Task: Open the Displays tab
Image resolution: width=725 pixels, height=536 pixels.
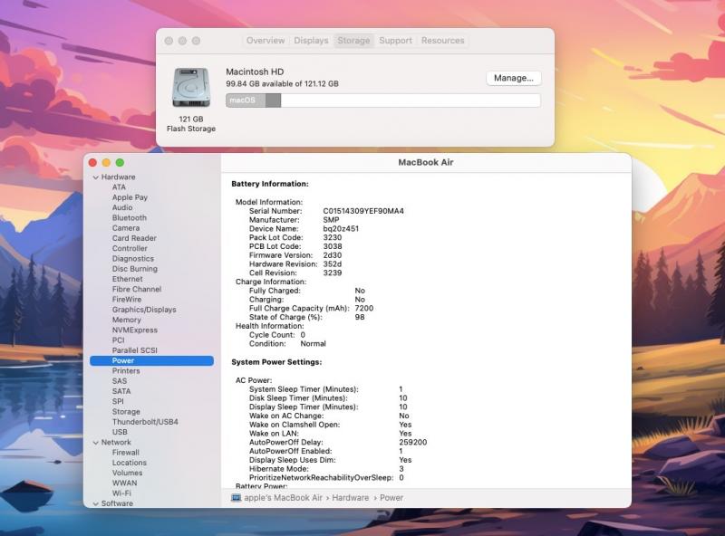Action: [311, 41]
